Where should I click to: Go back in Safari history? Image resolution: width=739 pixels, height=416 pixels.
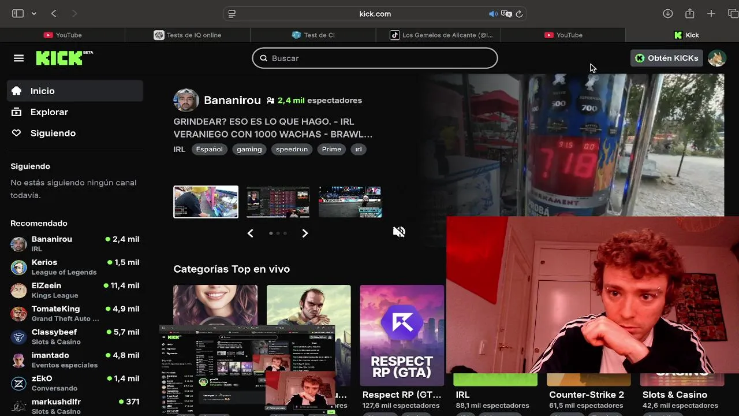pos(54,13)
